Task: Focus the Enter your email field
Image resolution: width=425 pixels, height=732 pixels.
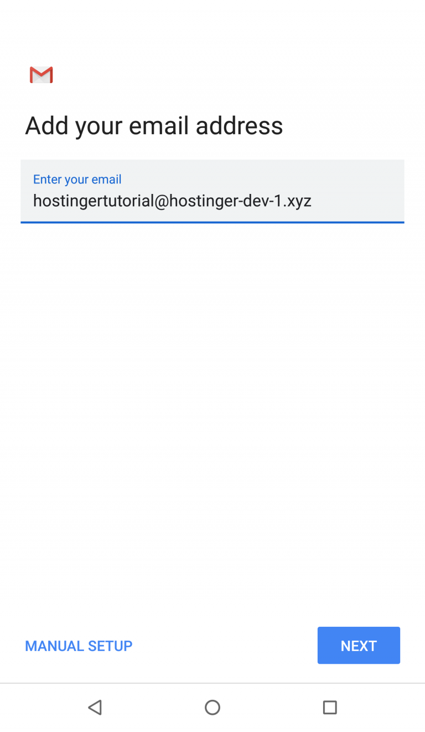Action: [x=212, y=192]
